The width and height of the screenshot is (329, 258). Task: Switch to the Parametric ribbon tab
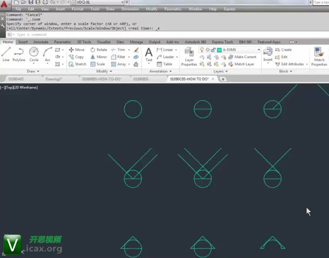(x=62, y=42)
